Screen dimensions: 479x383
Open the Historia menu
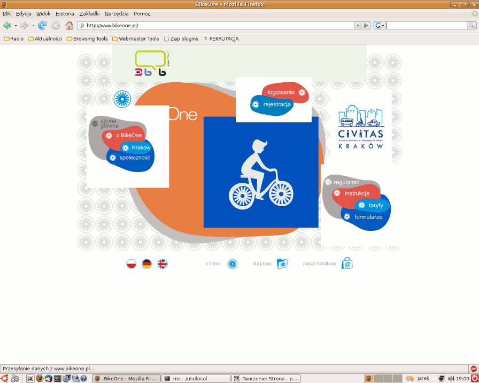[65, 14]
